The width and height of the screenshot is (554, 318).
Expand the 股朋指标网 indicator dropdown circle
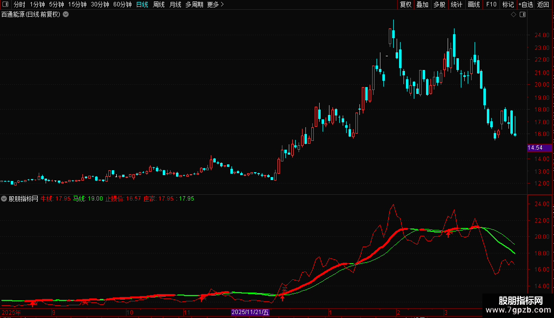point(4,199)
